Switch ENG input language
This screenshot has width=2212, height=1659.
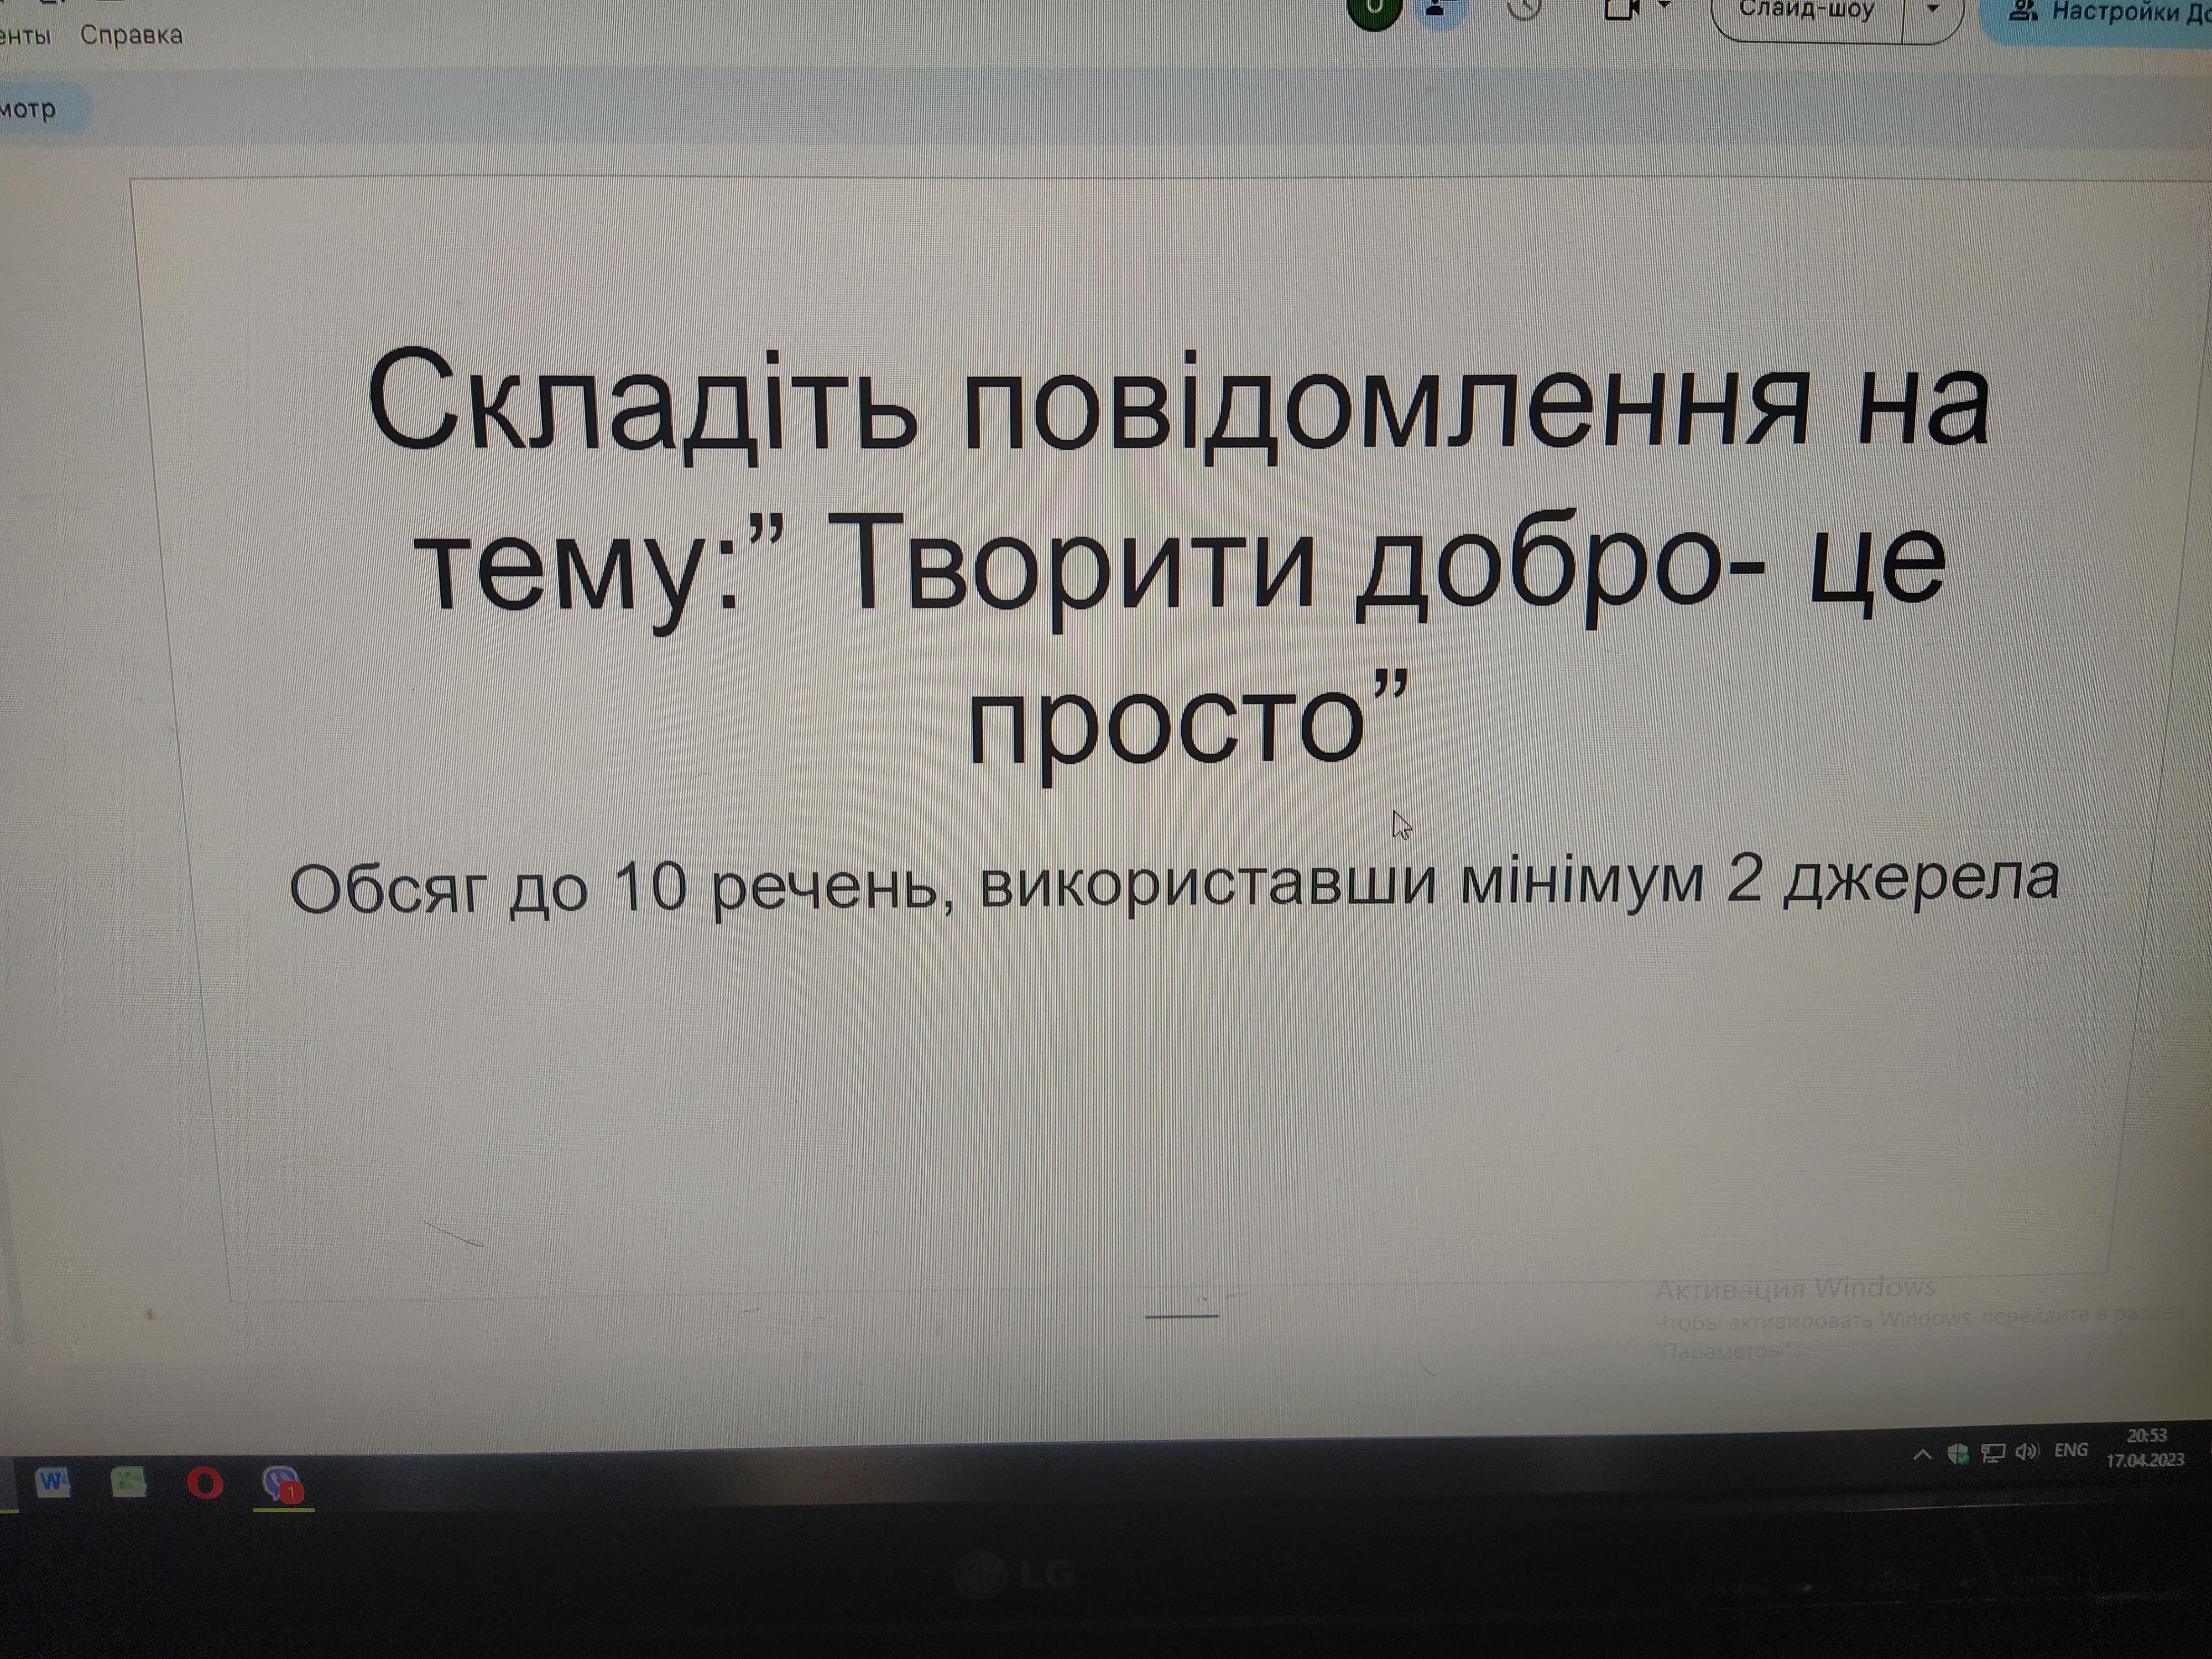point(2070,1450)
